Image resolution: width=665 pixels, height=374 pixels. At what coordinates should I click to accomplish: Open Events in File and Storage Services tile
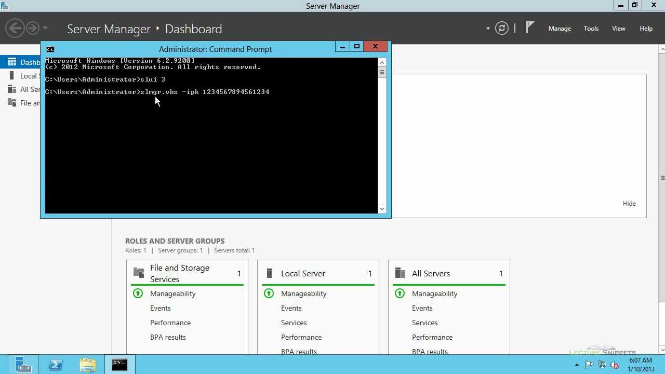click(x=161, y=308)
